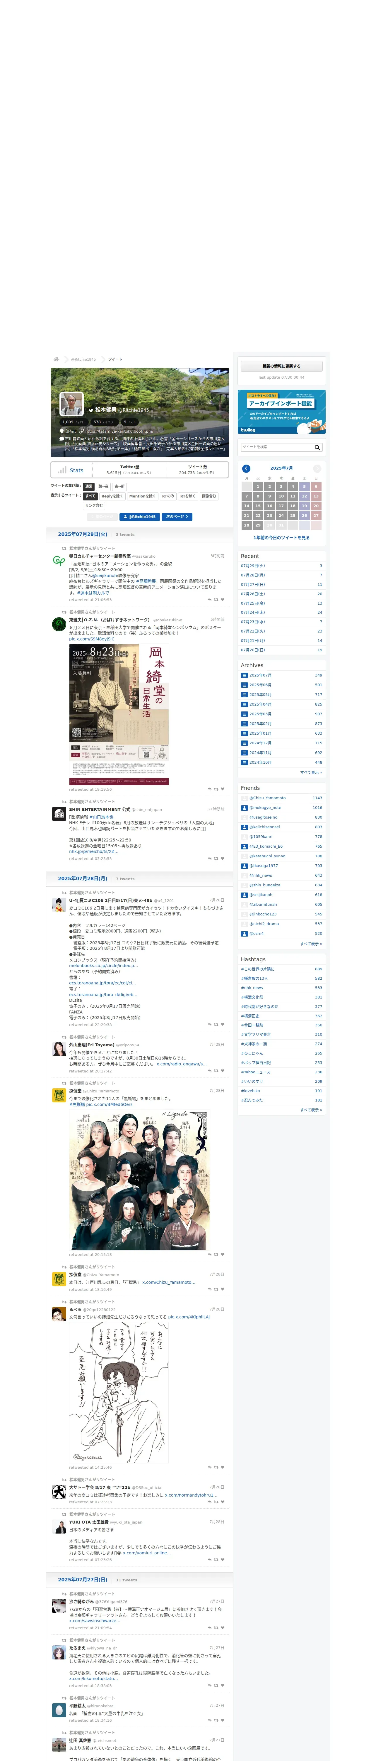Screen dimensions: 376x1761
Task: Open calendar day 12
Action: tap(304, 496)
